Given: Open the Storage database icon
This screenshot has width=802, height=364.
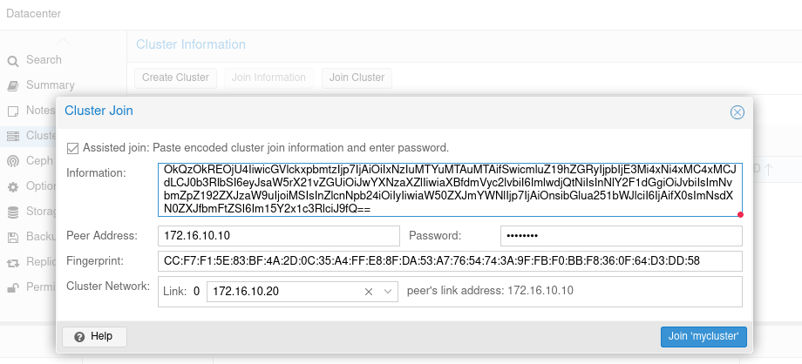Looking at the screenshot, I should click(13, 212).
